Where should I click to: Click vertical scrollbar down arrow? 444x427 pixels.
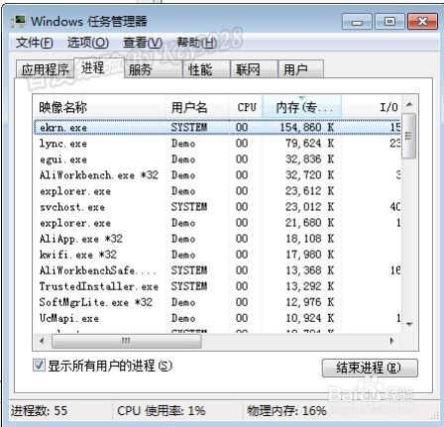[x=409, y=324]
